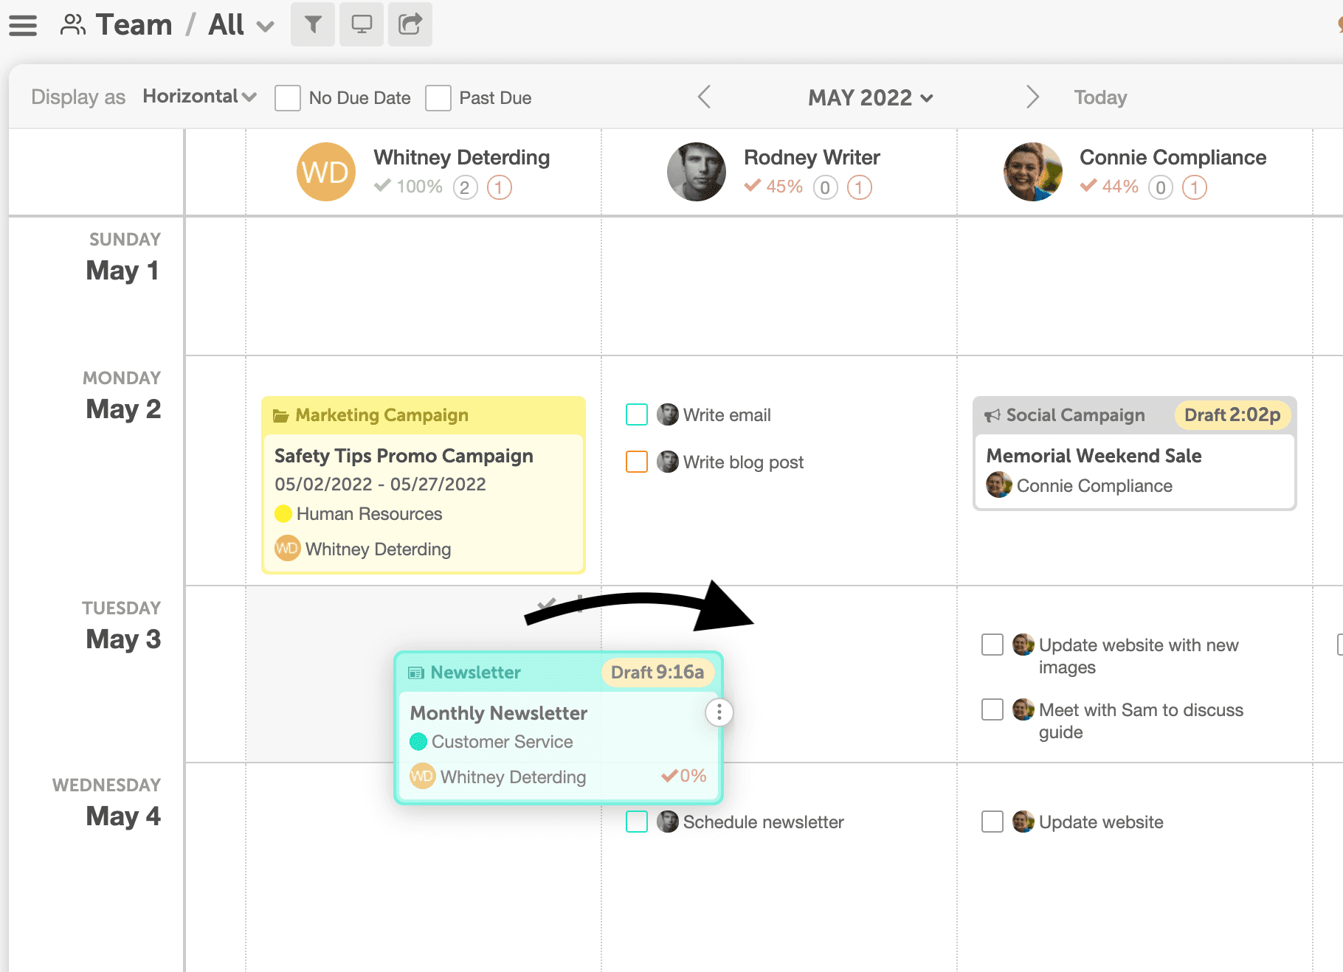Image resolution: width=1343 pixels, height=972 pixels.
Task: Click the share export icon
Action: point(410,24)
